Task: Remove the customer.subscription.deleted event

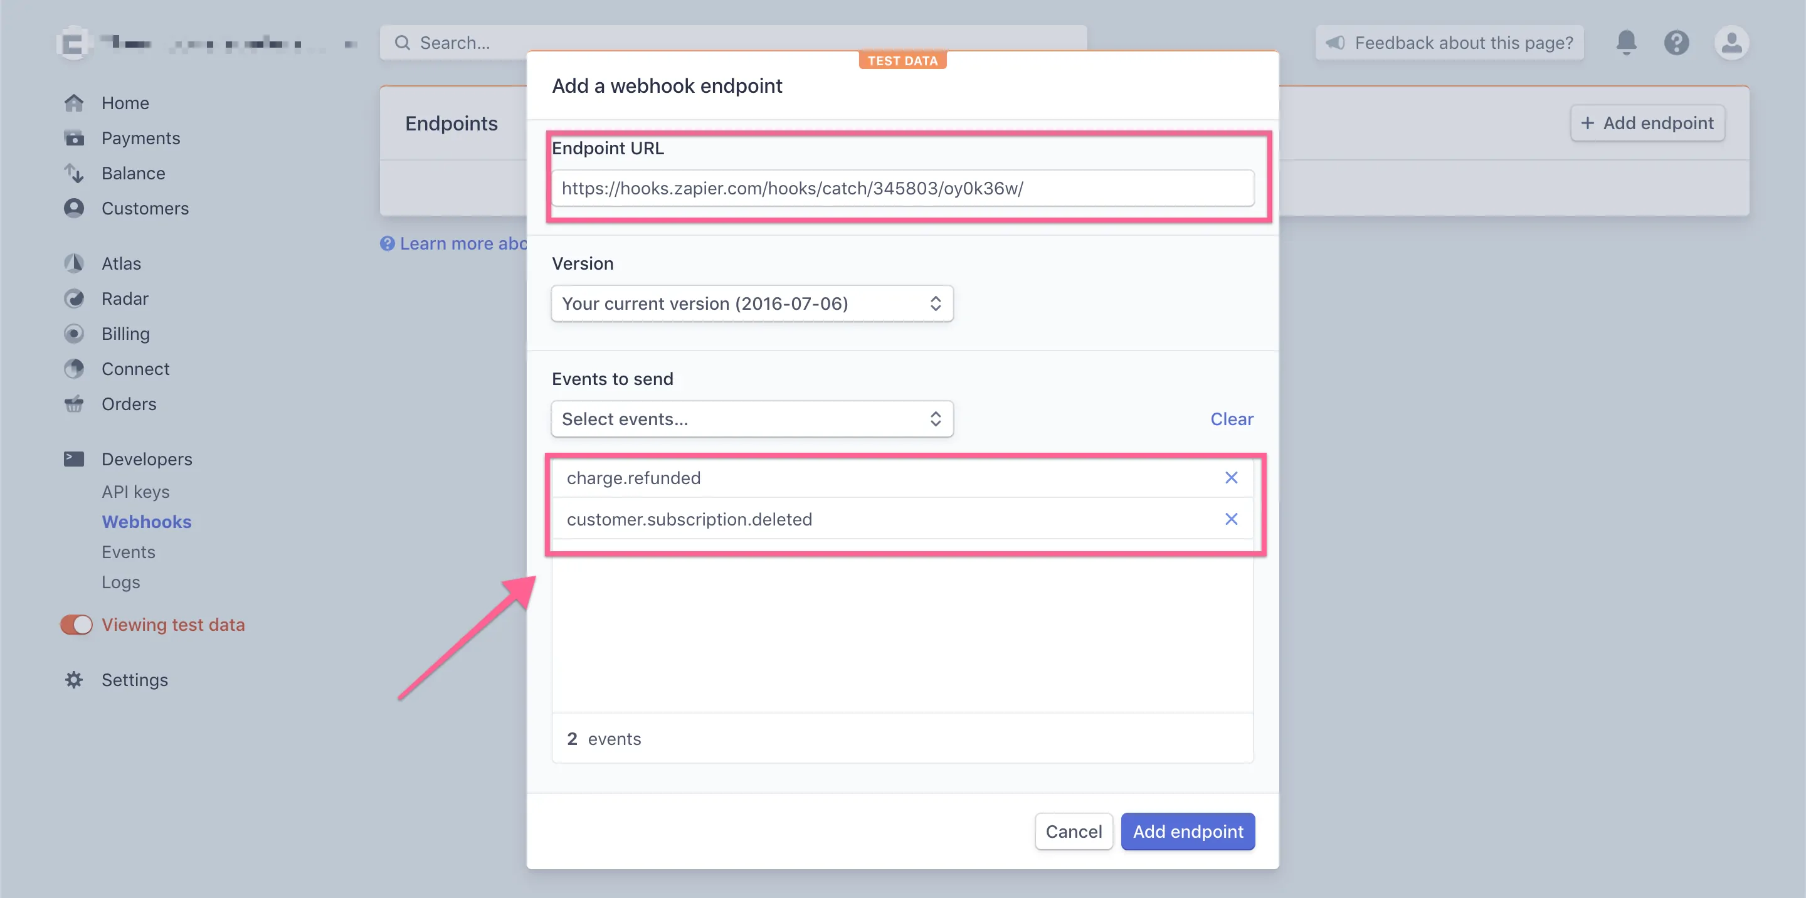Action: pos(1231,519)
